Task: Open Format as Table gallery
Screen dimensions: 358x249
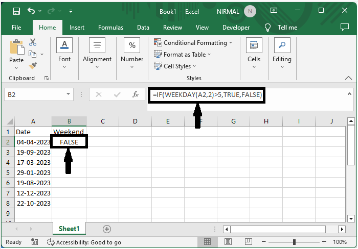Action: click(182, 55)
